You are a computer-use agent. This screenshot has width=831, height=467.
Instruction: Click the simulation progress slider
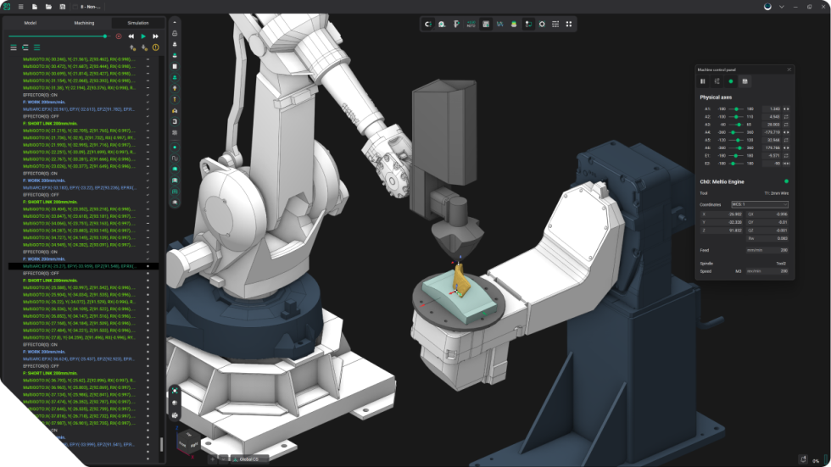[59, 36]
